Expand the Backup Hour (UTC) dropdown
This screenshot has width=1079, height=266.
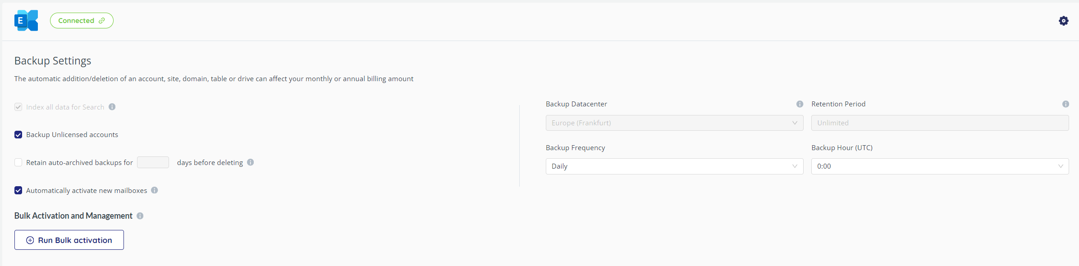tap(940, 166)
